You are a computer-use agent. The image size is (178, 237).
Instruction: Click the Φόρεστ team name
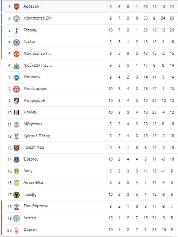[30, 230]
